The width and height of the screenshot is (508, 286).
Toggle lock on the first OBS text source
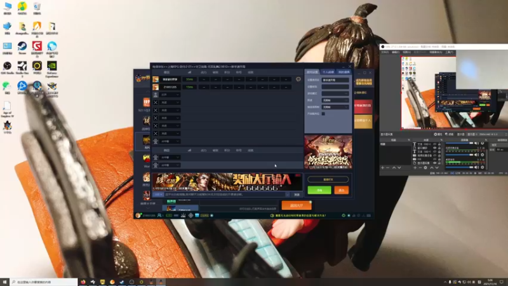pyautogui.click(x=439, y=144)
